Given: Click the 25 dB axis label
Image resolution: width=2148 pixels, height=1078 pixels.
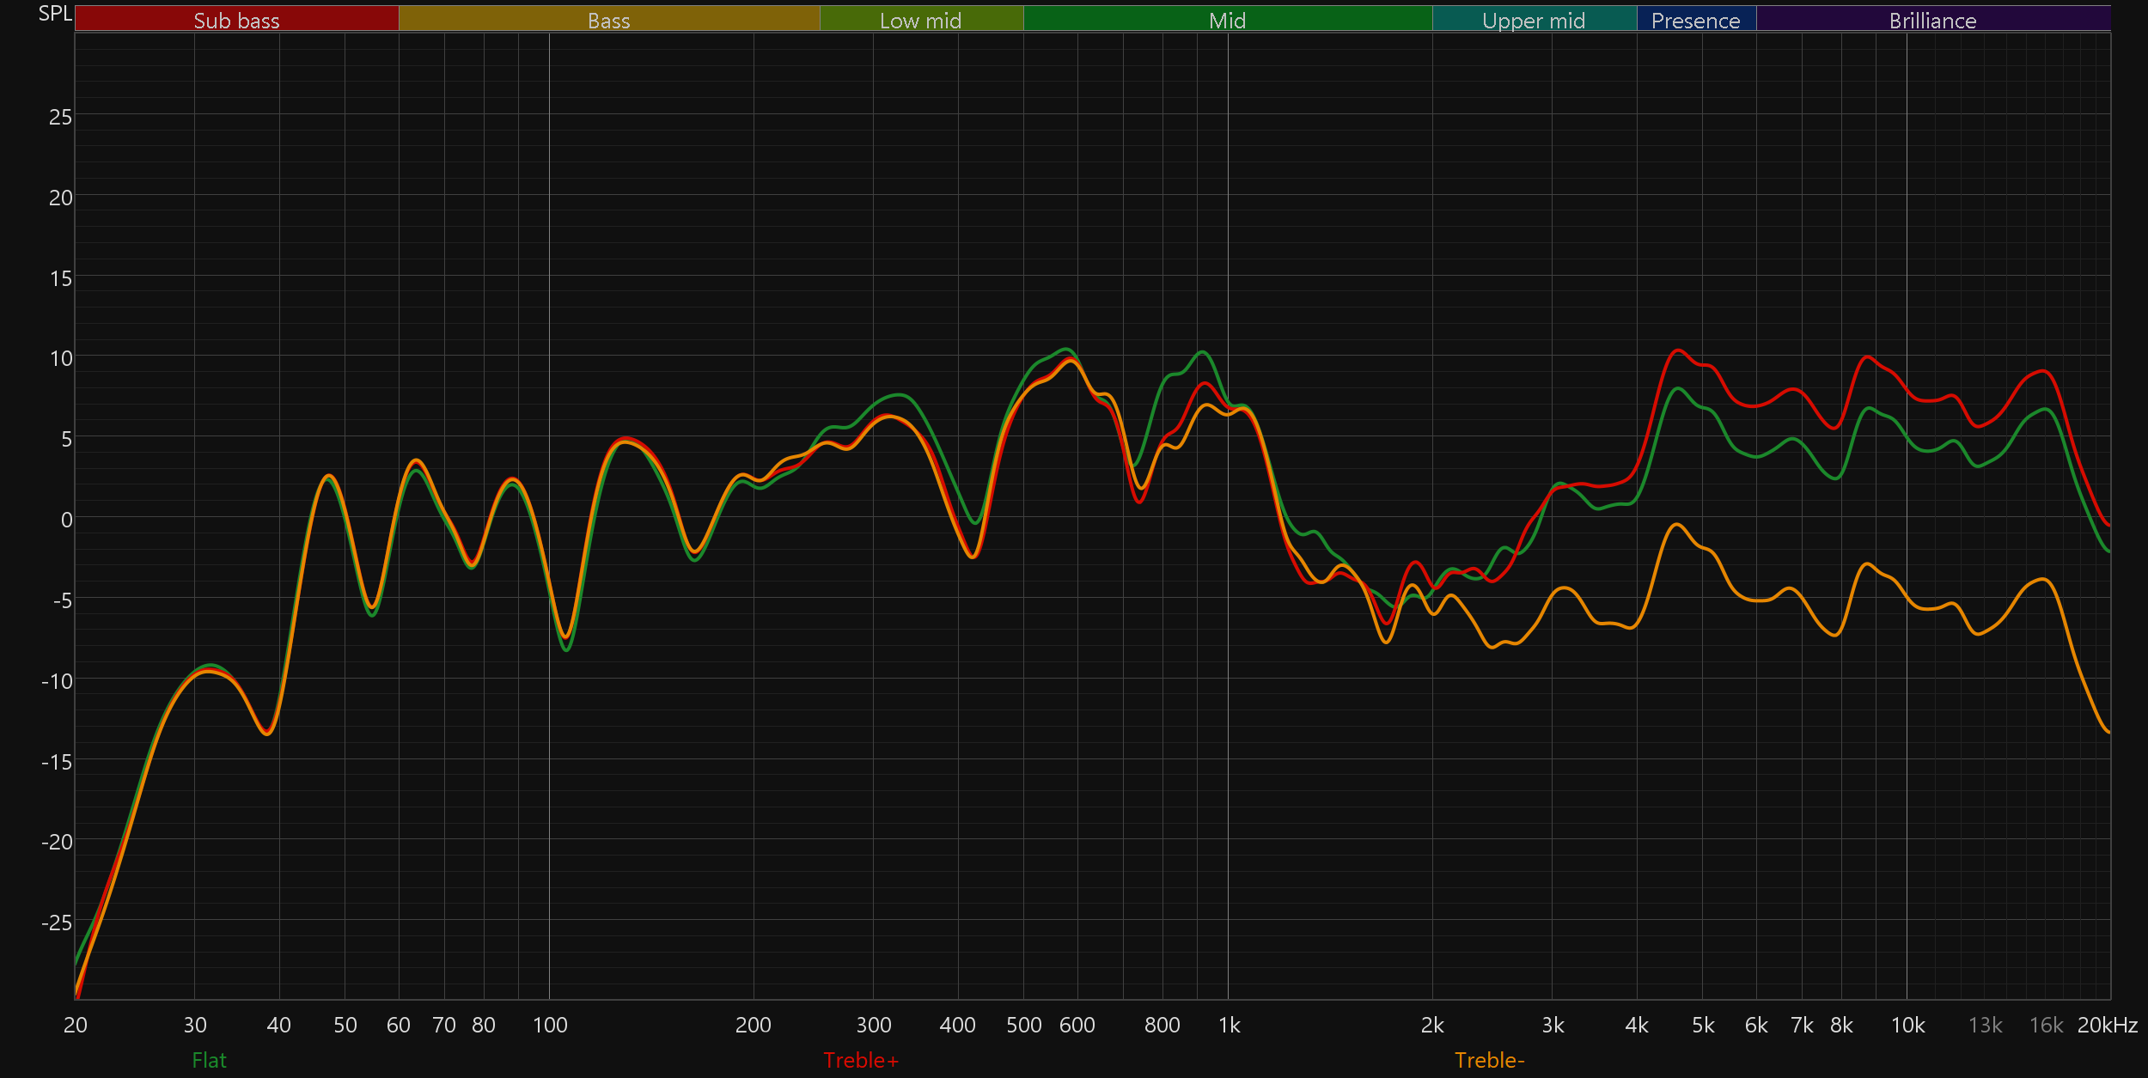Looking at the screenshot, I should [60, 117].
